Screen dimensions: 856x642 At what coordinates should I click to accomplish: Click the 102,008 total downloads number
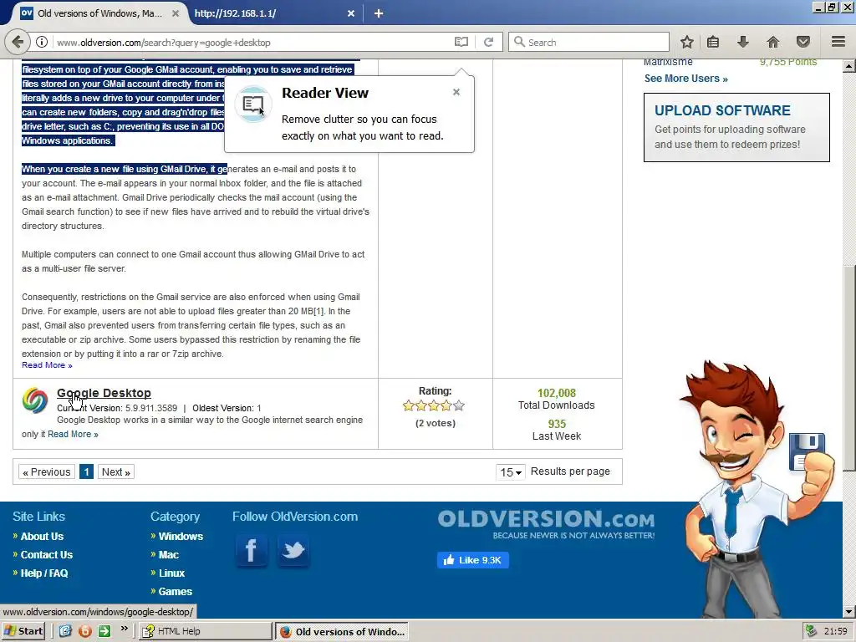click(x=556, y=393)
